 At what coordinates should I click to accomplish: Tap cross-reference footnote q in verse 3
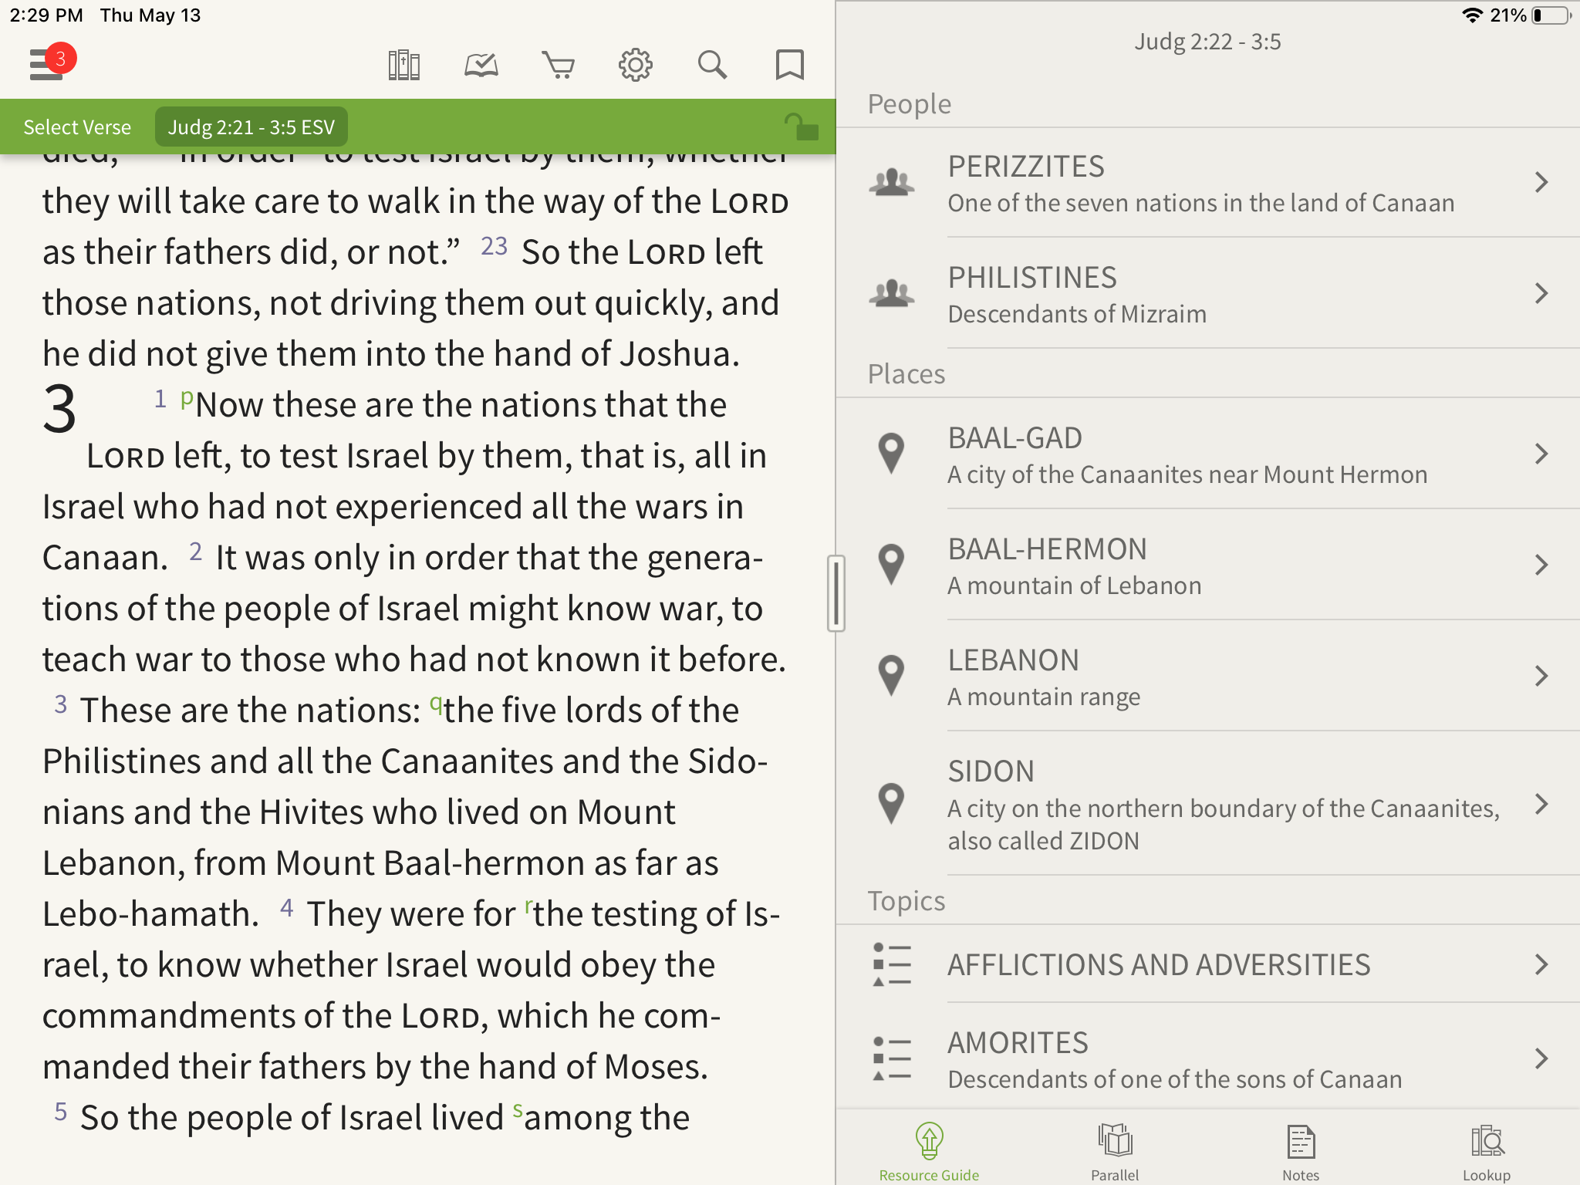436,704
